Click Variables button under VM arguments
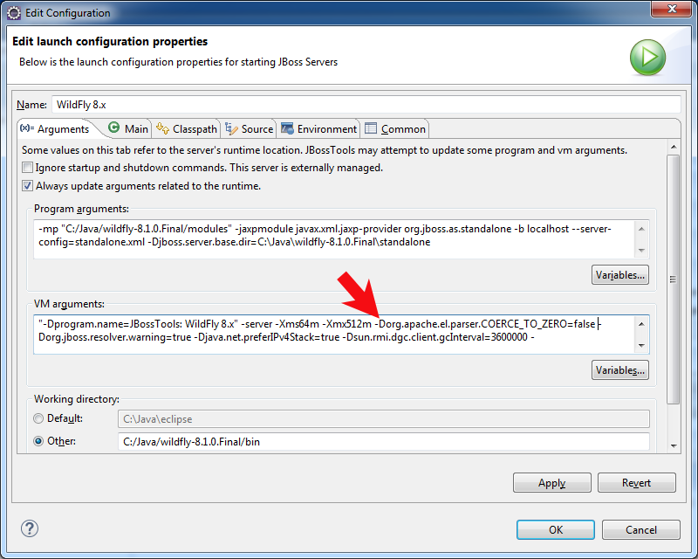This screenshot has width=698, height=559. click(620, 370)
